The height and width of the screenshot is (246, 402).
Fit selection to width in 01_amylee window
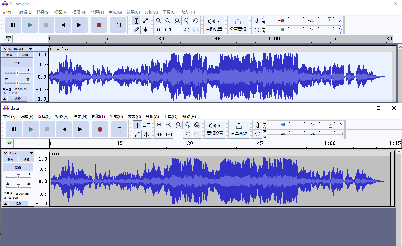click(177, 21)
